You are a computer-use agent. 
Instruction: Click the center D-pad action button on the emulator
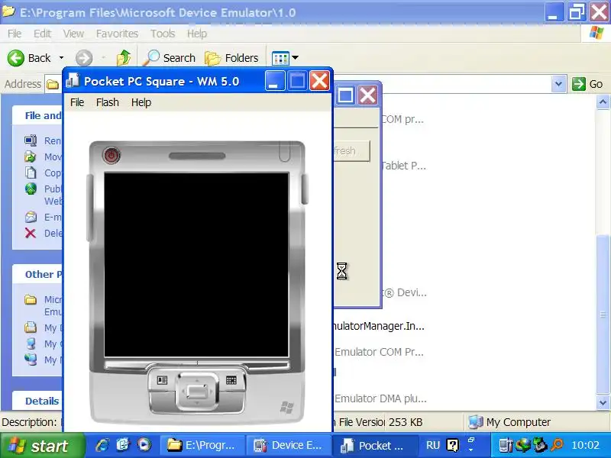pos(197,391)
